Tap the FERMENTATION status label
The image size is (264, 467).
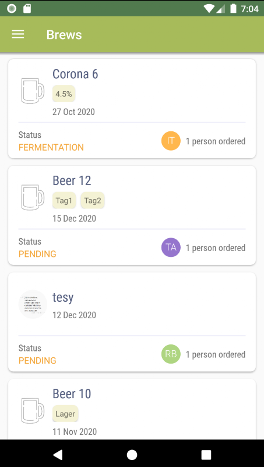51,147
